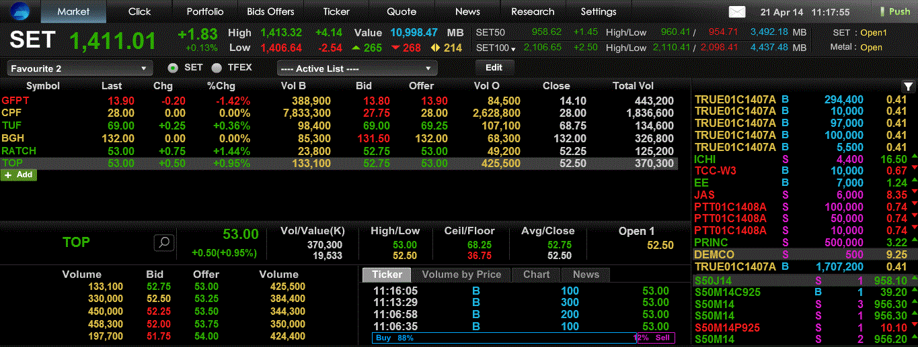Image resolution: width=918 pixels, height=347 pixels.
Task: Click the green up-arrow gainers count 265
Action: pos(367,48)
